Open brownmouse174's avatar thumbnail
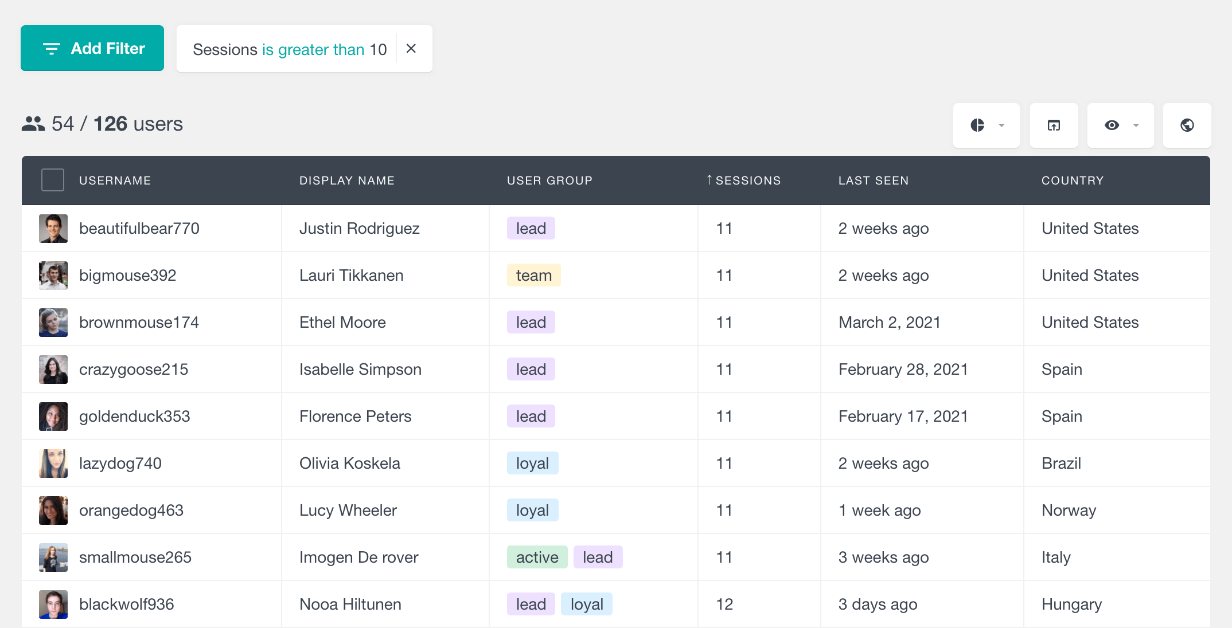This screenshot has height=628, width=1232. (53, 323)
